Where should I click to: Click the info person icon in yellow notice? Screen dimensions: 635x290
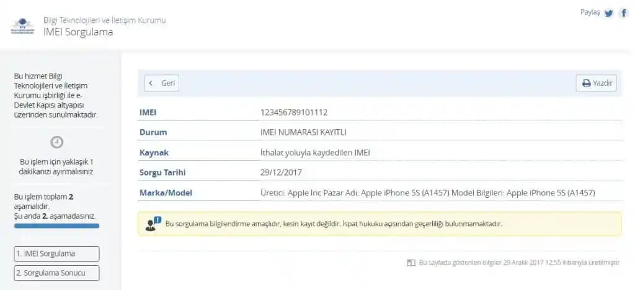pyautogui.click(x=153, y=223)
